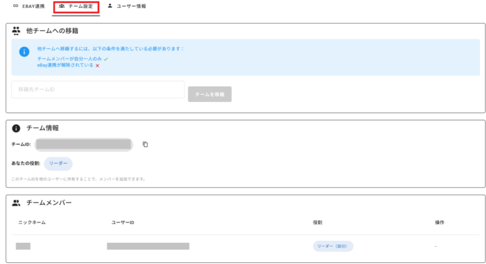This screenshot has height=264, width=486.
Task: Focus the 移籍先チームID input field
Action: click(98, 90)
